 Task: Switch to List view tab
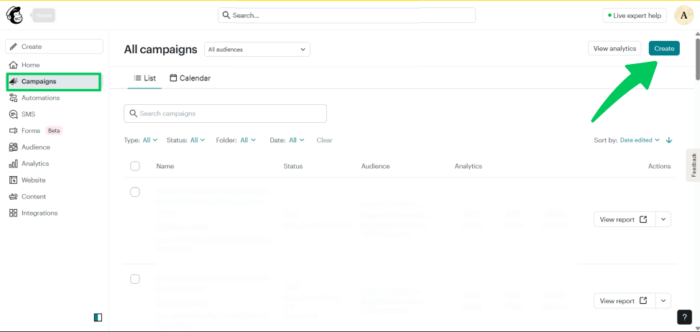(144, 78)
